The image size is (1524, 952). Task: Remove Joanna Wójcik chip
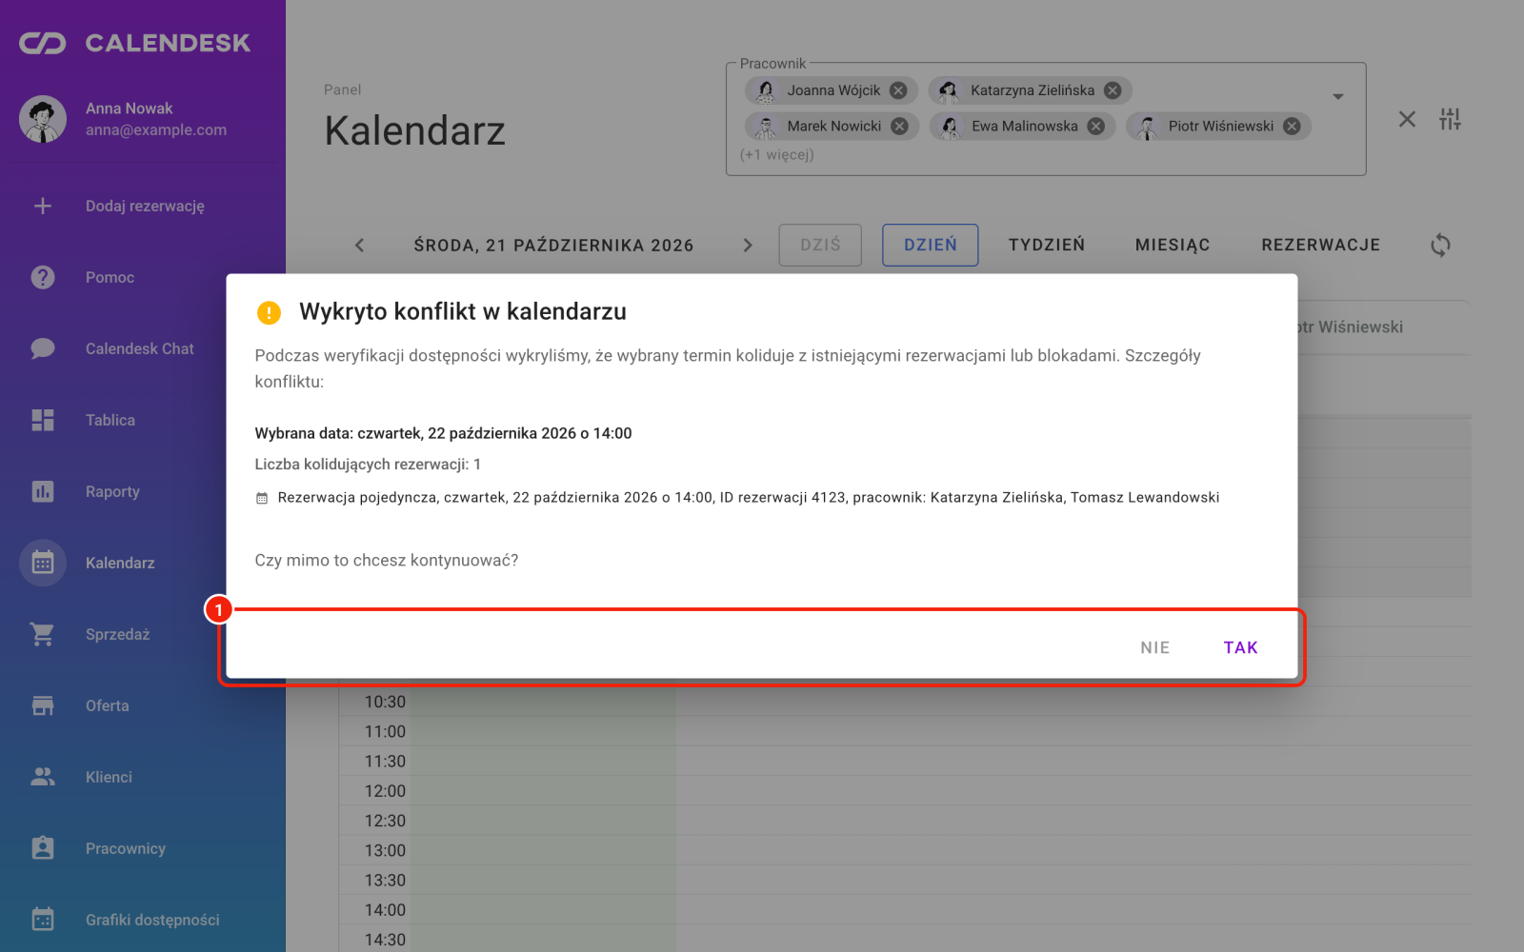point(898,90)
